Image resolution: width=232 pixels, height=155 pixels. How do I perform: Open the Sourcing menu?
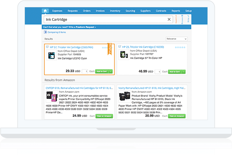pos(130,11)
